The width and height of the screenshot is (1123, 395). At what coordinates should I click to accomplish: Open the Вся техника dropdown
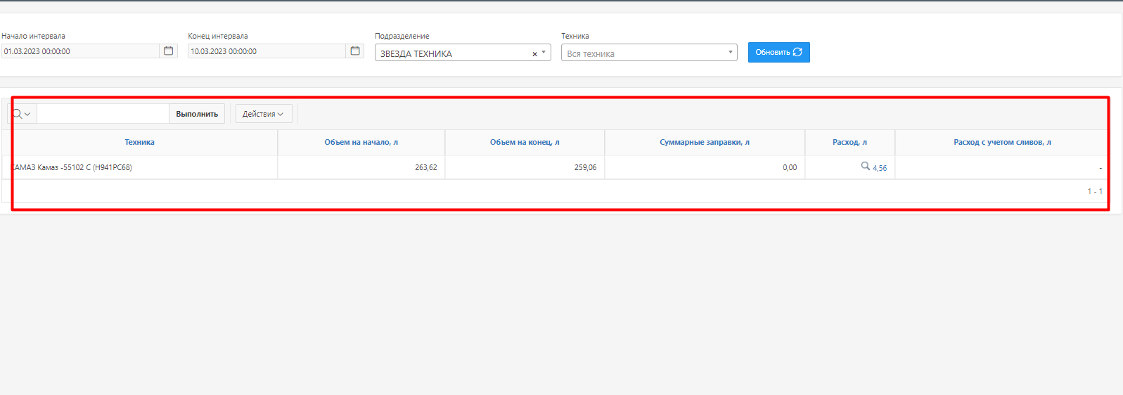[x=648, y=53]
